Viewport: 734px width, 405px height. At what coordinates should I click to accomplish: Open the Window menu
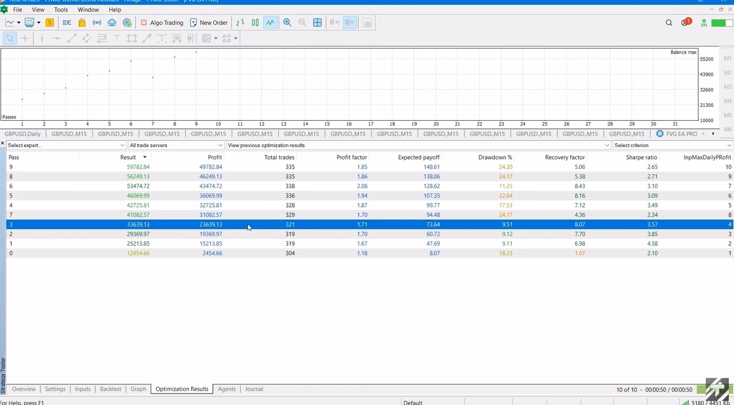click(88, 10)
